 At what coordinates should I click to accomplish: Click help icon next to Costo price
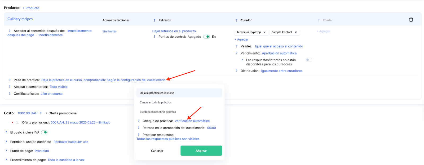pyautogui.click(x=41, y=113)
